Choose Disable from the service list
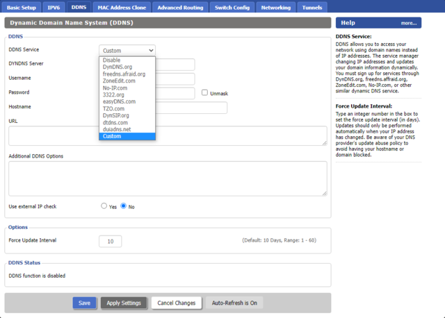This screenshot has height=318, width=445. 127,60
